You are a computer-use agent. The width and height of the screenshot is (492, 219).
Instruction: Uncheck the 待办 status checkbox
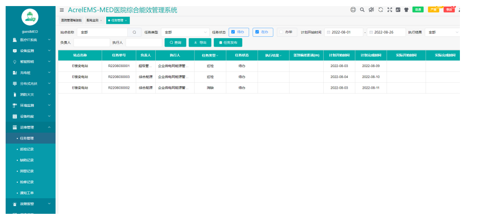coord(233,32)
